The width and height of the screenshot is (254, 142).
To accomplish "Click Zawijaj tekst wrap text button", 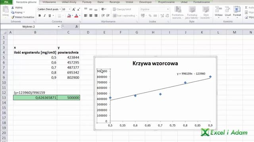I will pyautogui.click(x=122, y=9).
